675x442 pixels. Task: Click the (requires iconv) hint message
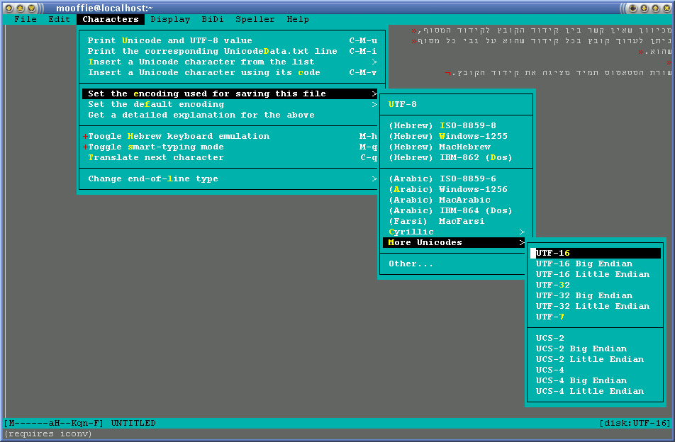(48, 433)
